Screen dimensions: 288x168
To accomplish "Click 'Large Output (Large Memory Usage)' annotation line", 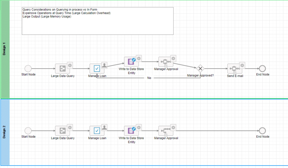I will (x=47, y=17).
